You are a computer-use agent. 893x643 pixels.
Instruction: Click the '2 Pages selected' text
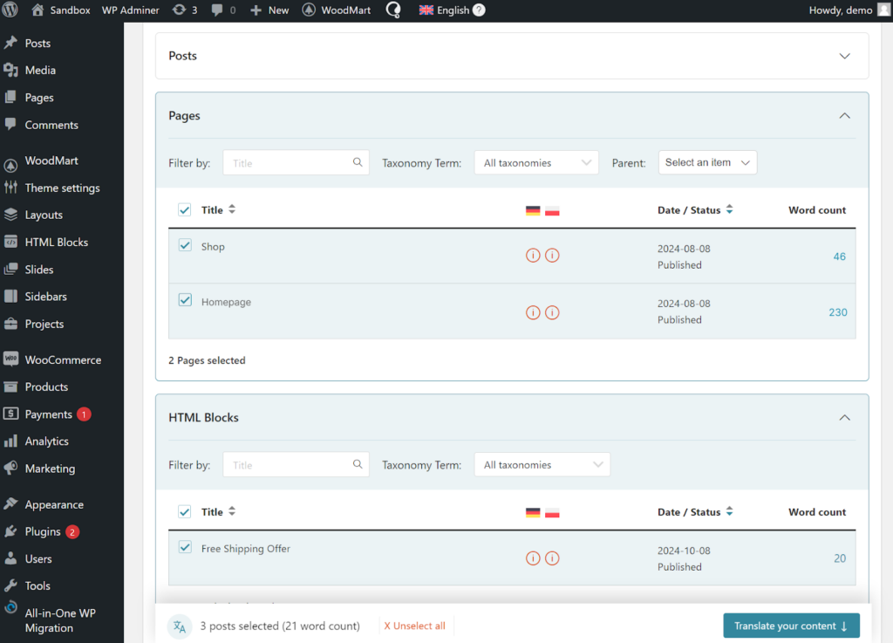pos(207,360)
